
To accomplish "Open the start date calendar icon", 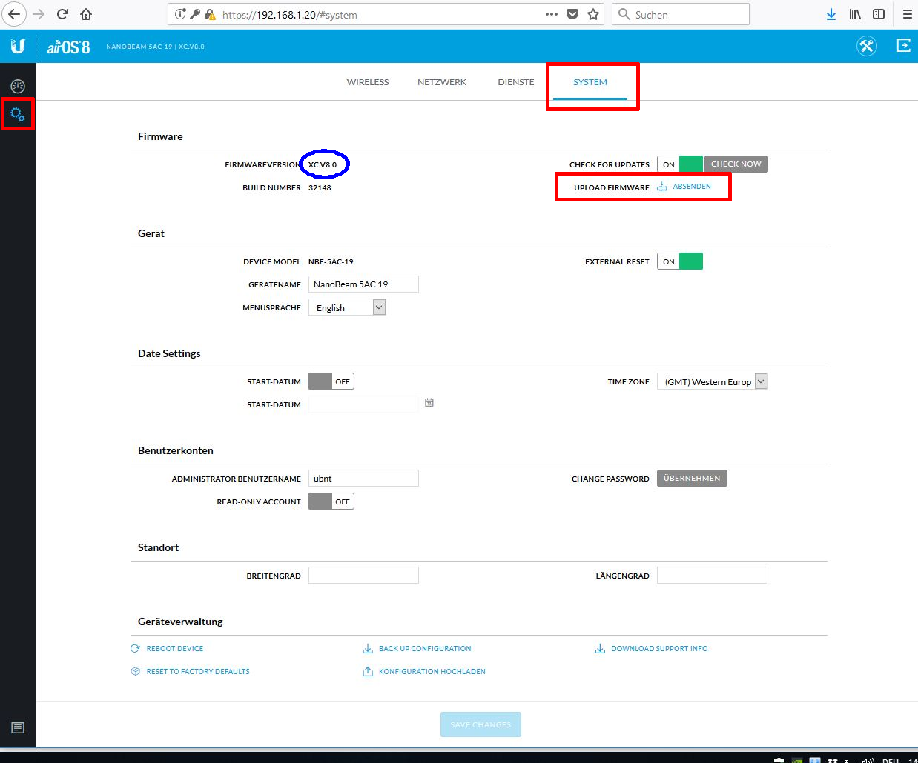I will pyautogui.click(x=429, y=403).
